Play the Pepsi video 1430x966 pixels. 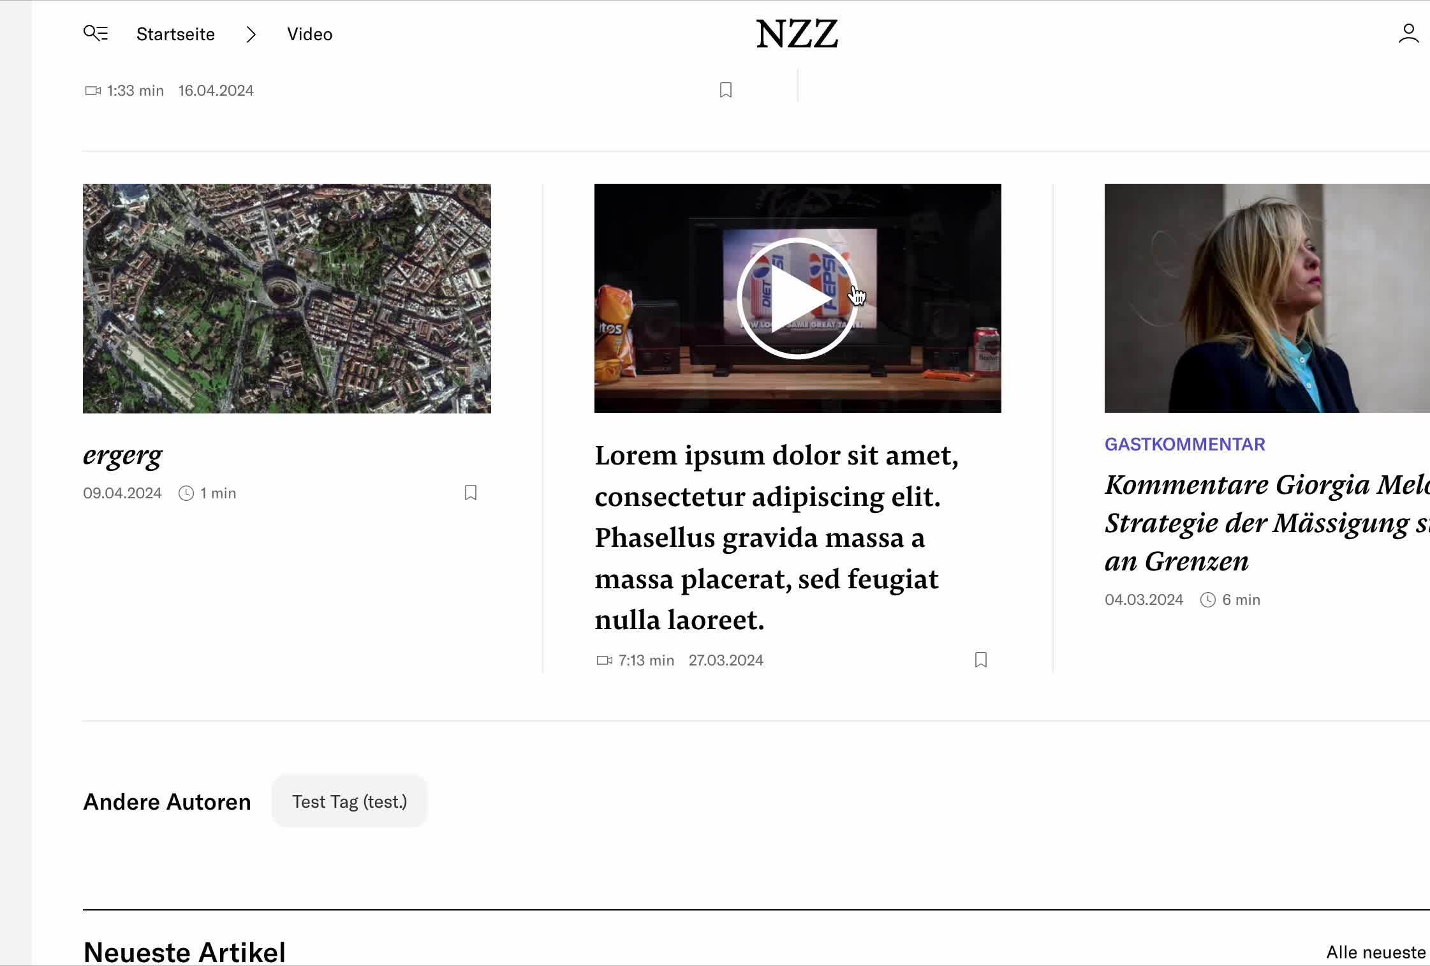tap(797, 298)
